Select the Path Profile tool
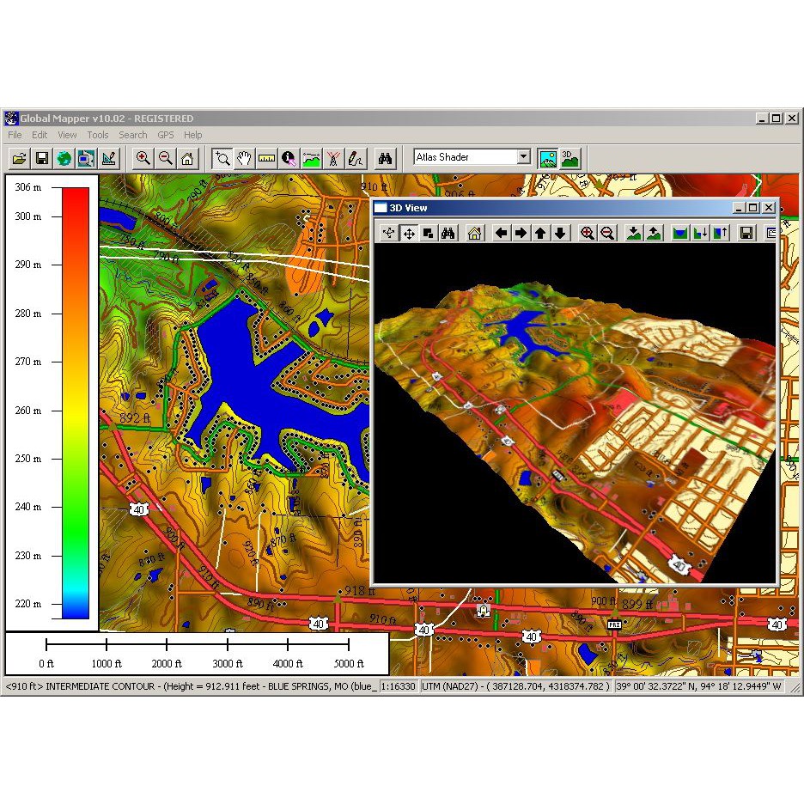Viewport: 804px width, 804px height. coord(311,158)
